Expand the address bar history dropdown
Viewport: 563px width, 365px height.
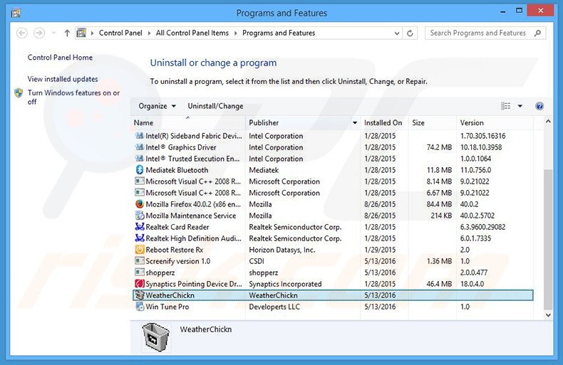(x=397, y=33)
